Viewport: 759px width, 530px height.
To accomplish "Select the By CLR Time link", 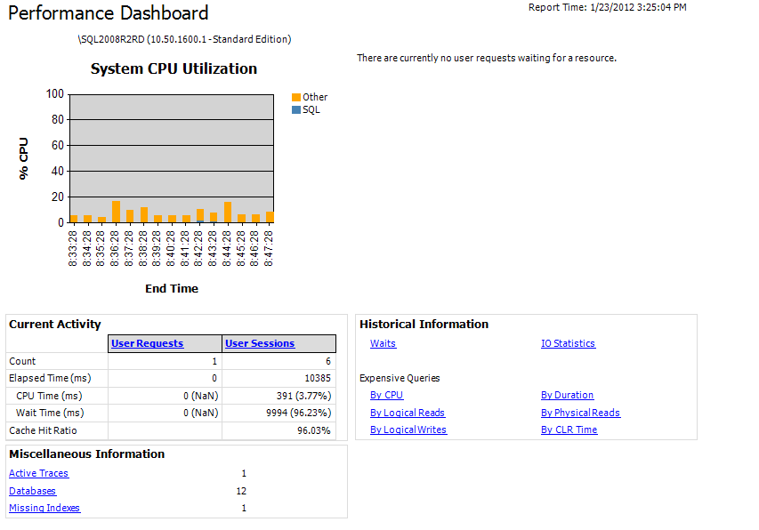I will pos(569,430).
